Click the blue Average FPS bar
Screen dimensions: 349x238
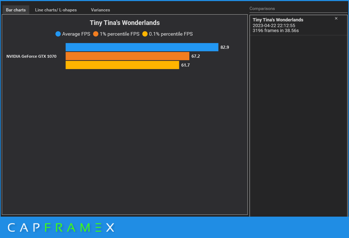coord(142,47)
